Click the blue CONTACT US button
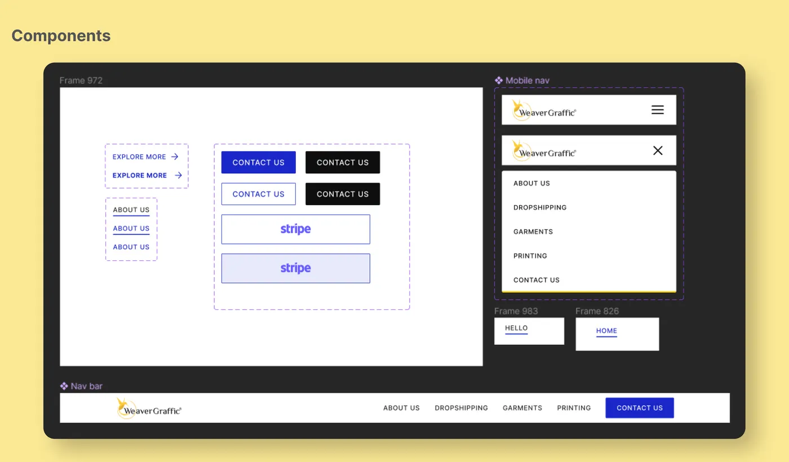This screenshot has height=462, width=789. pos(258,162)
